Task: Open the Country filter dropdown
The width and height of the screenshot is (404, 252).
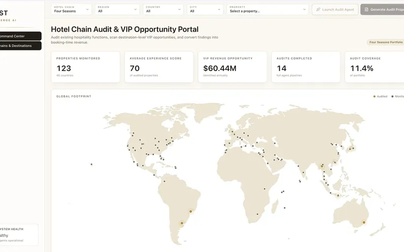Action: coord(163,10)
